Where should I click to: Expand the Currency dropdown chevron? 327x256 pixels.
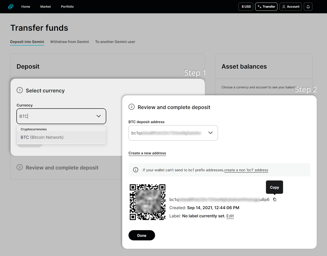(98, 116)
